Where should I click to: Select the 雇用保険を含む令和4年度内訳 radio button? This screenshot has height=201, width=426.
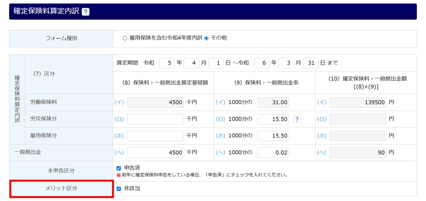(x=125, y=38)
